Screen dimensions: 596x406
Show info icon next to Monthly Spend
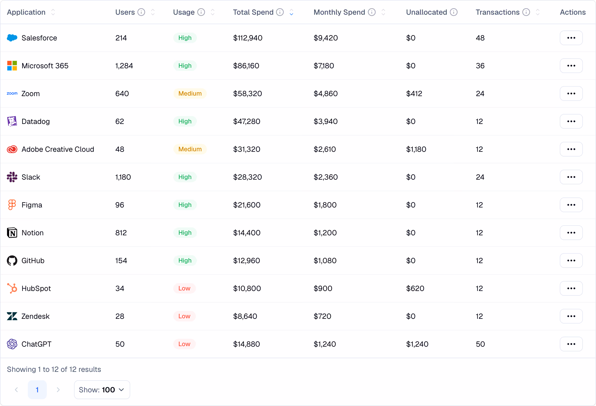pyautogui.click(x=372, y=12)
